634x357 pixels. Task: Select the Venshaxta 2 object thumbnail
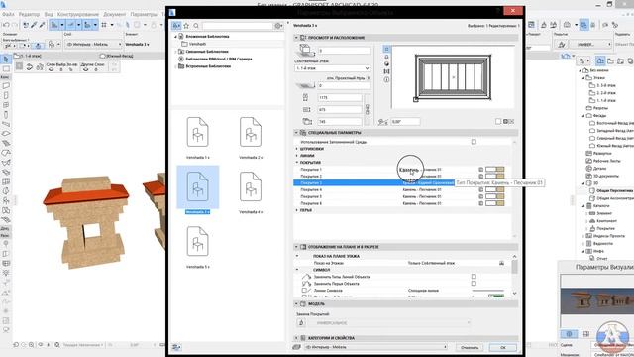point(251,132)
